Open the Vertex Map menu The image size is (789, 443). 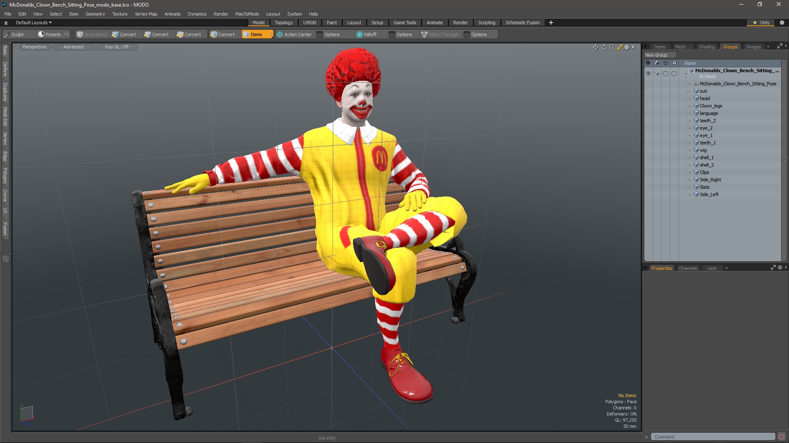pos(146,14)
